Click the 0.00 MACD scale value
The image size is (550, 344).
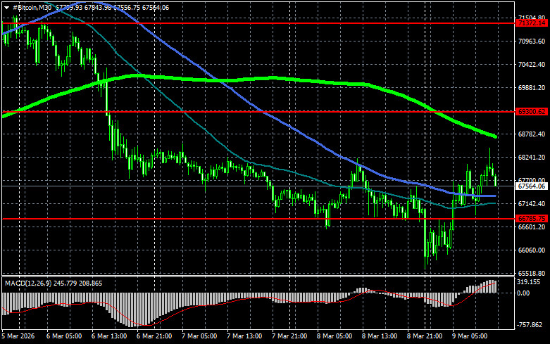pyautogui.click(x=523, y=293)
